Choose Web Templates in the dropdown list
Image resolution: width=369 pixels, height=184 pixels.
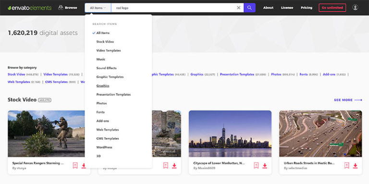click(108, 130)
